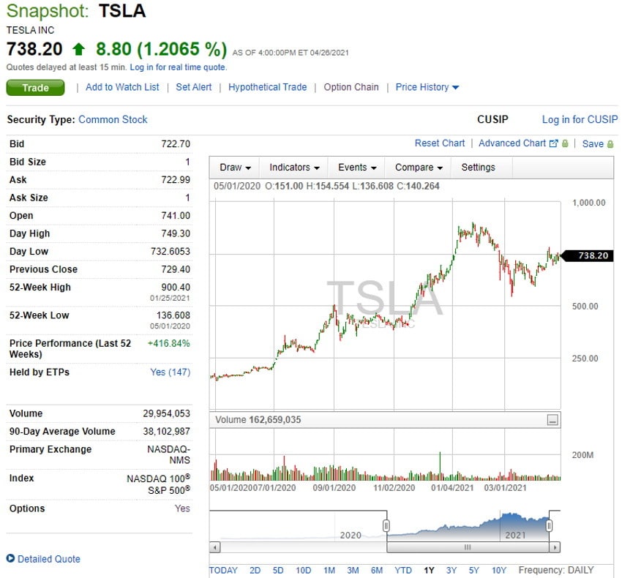622x578 pixels.
Task: Click Log in for real time quote
Action: (x=179, y=67)
